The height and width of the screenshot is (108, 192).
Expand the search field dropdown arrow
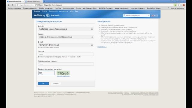(149, 16)
